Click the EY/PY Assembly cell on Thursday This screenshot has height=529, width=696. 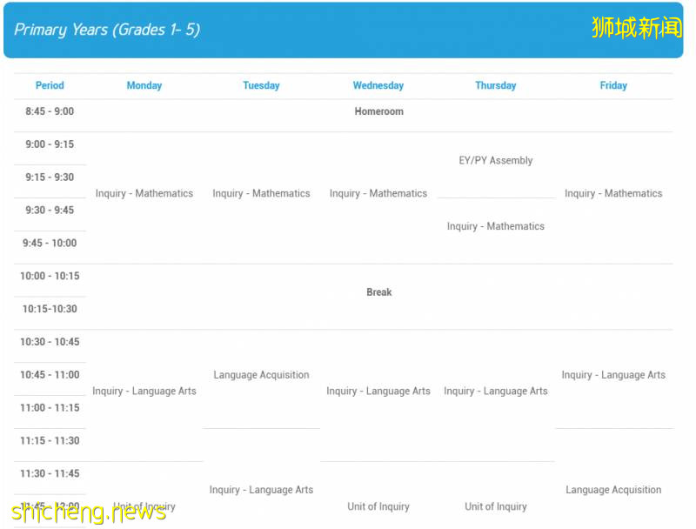tap(496, 160)
